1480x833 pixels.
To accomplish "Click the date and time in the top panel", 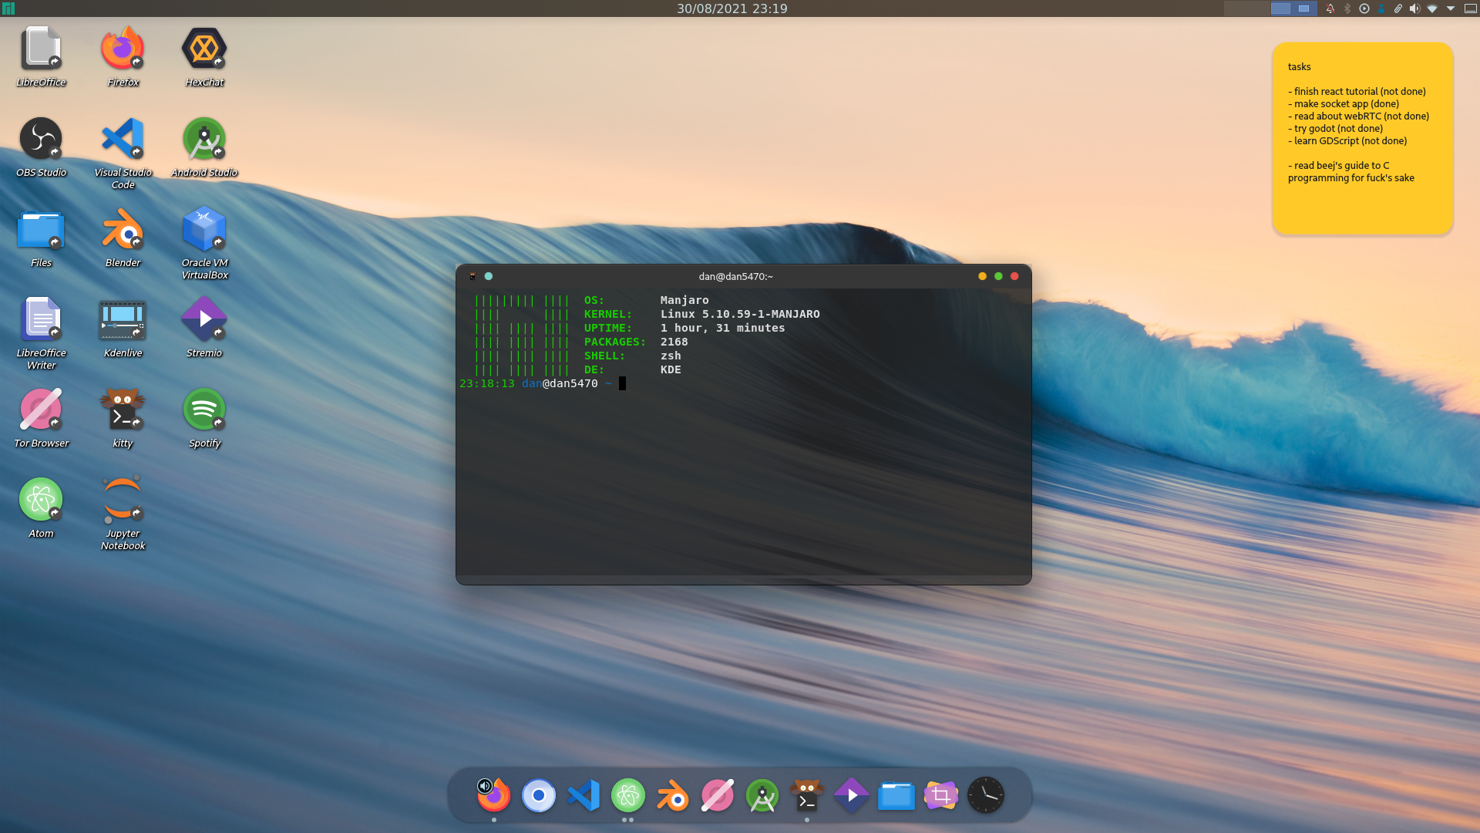I will (732, 8).
